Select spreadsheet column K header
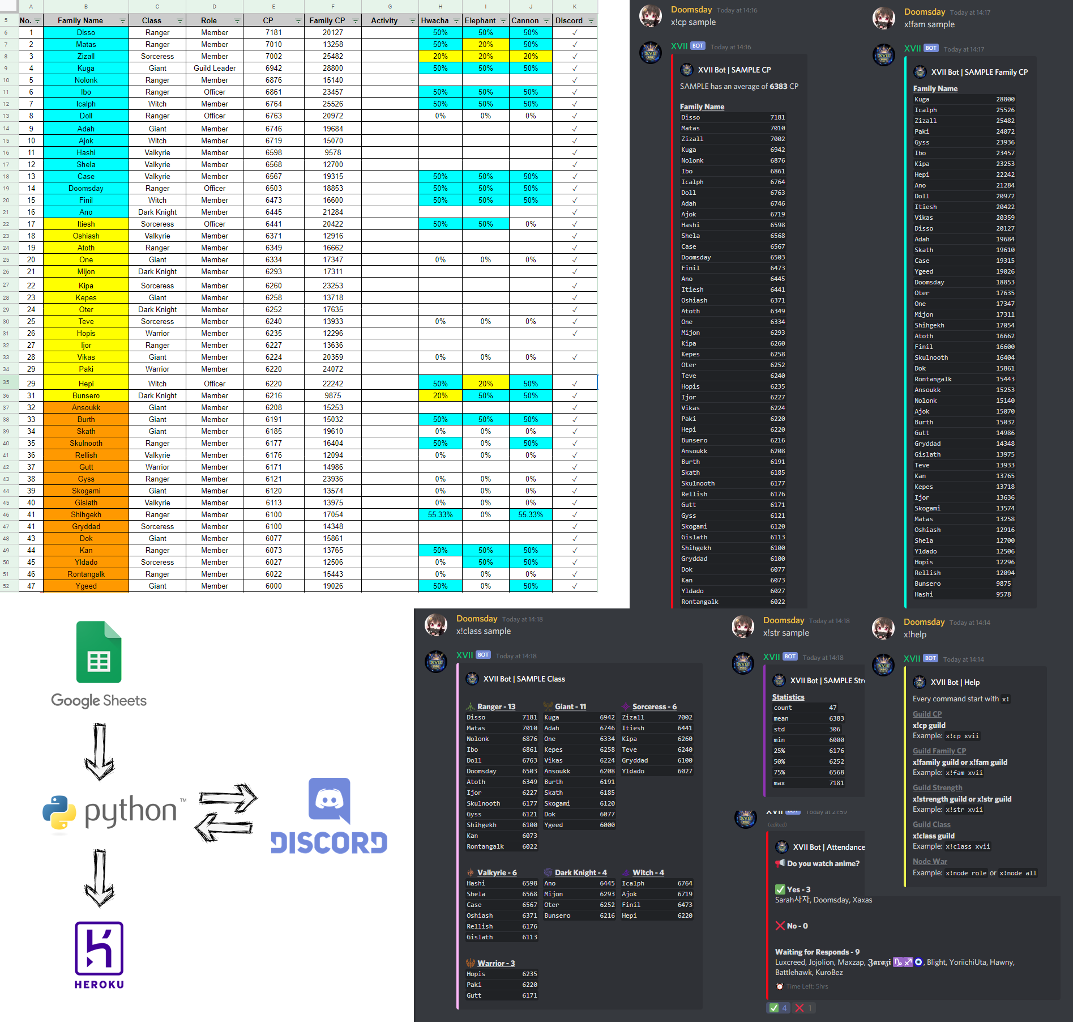1073x1022 pixels. point(575,6)
